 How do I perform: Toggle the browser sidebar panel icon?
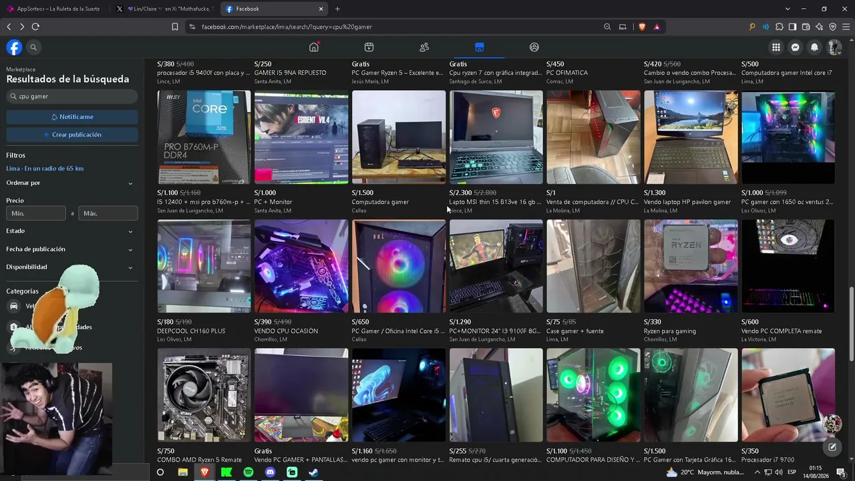coord(792,27)
